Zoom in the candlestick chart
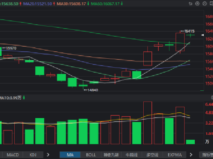Viewport: 213px width, 159px height. click(198, 3)
